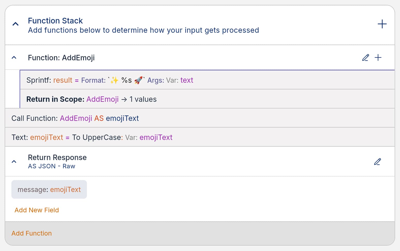
Task: Click the AddEmoji link in Call Function
Action: click(x=76, y=118)
